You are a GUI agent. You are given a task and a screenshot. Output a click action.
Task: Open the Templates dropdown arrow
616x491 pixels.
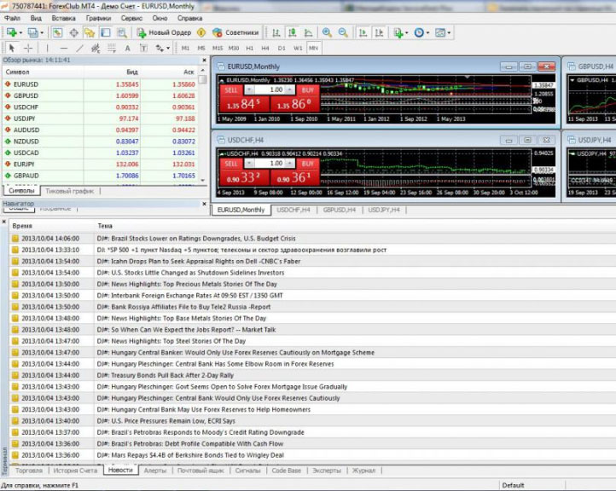[449, 33]
